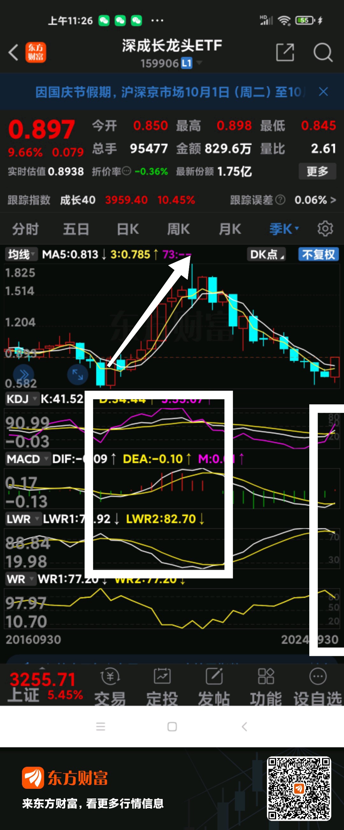Tap the WR indicator chart
344x830 pixels.
point(172,608)
